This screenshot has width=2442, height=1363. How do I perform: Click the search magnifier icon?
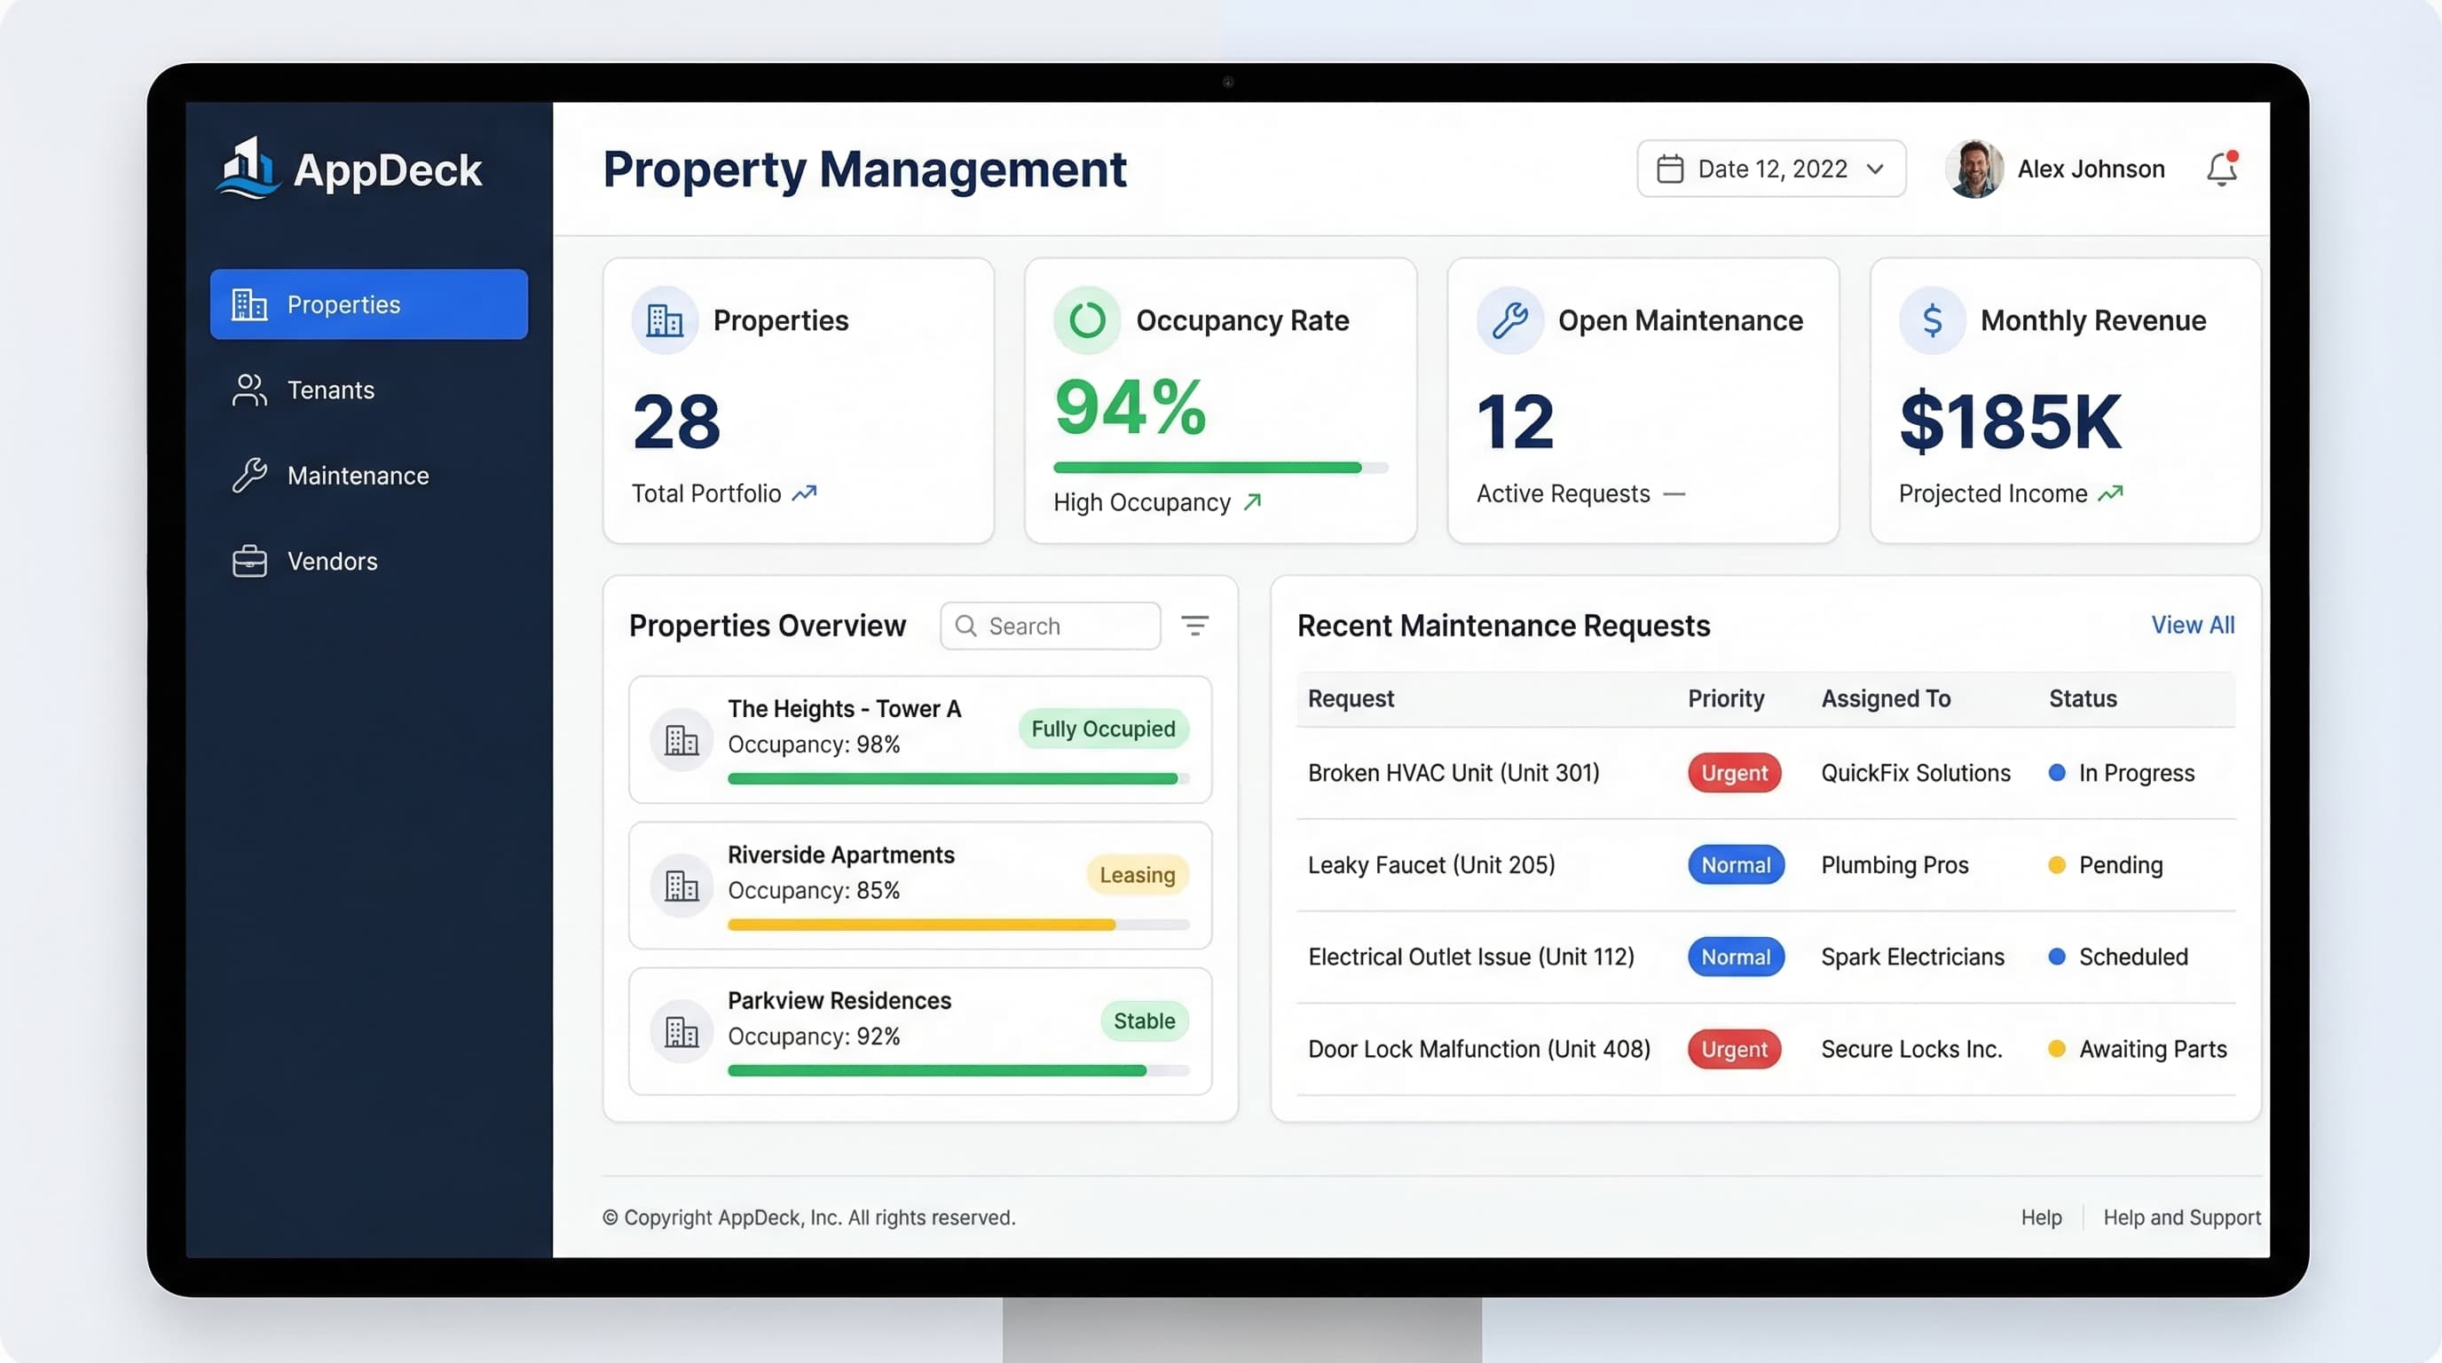point(966,626)
